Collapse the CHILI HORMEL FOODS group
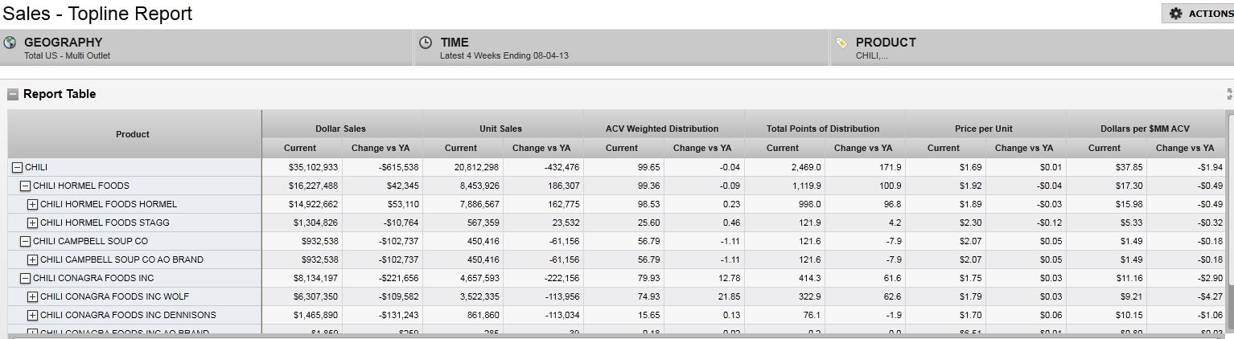Image resolution: width=1234 pixels, height=339 pixels. (x=25, y=186)
